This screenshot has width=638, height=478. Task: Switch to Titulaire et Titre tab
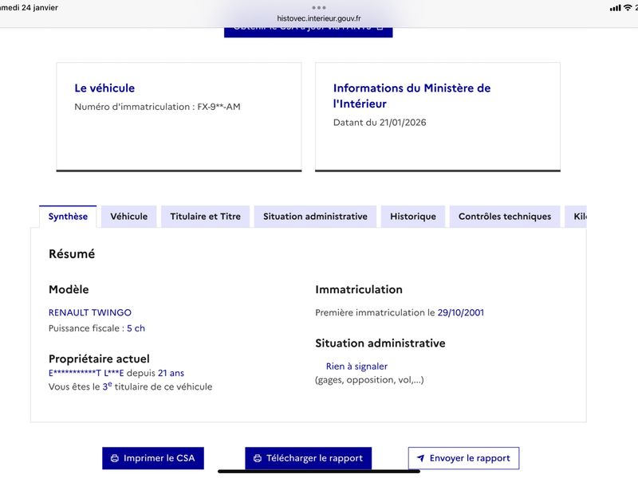click(x=205, y=217)
